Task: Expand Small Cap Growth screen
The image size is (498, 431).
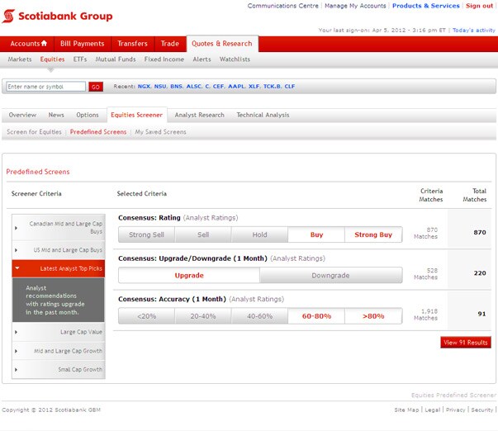Action: point(59,369)
